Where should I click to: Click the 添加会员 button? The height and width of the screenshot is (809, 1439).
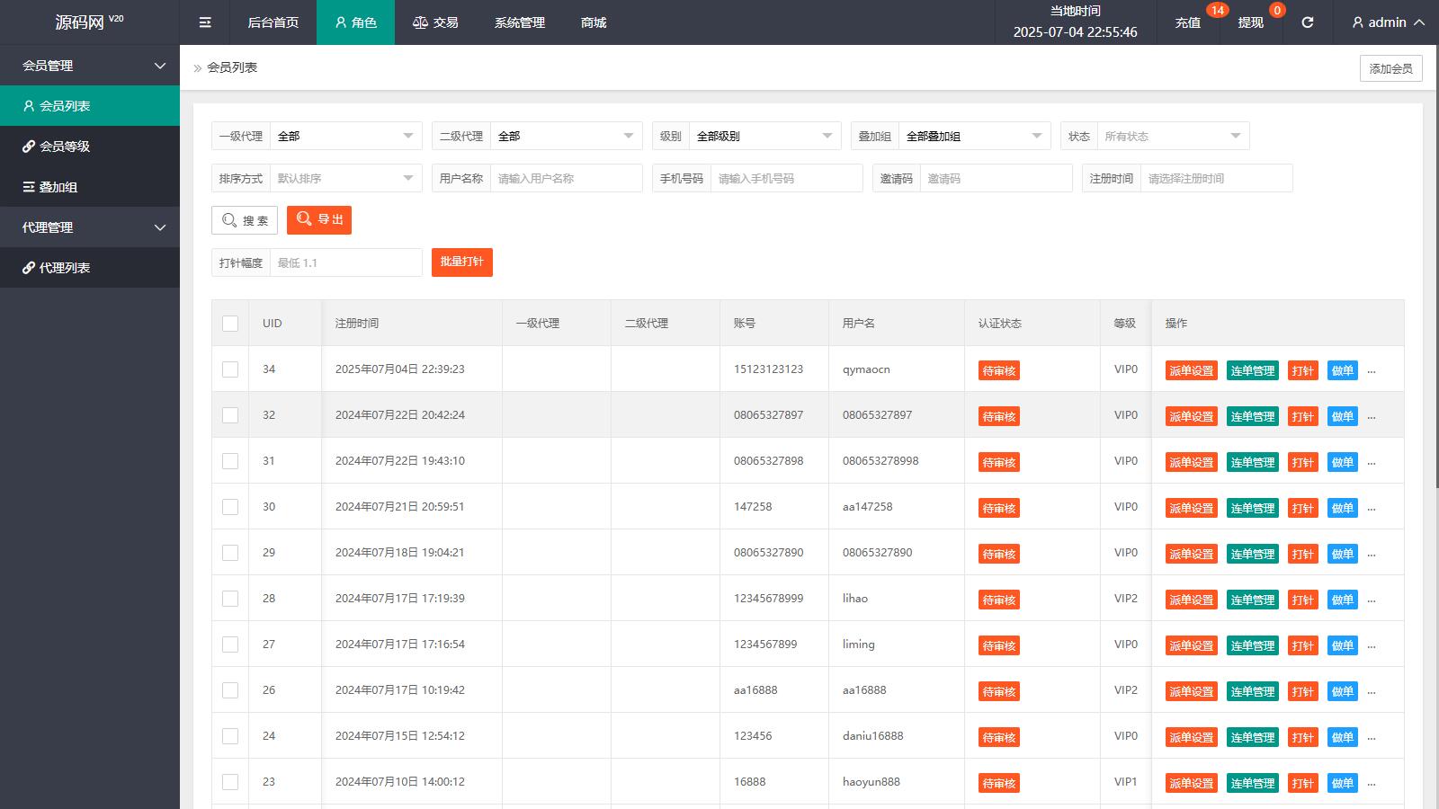point(1390,68)
